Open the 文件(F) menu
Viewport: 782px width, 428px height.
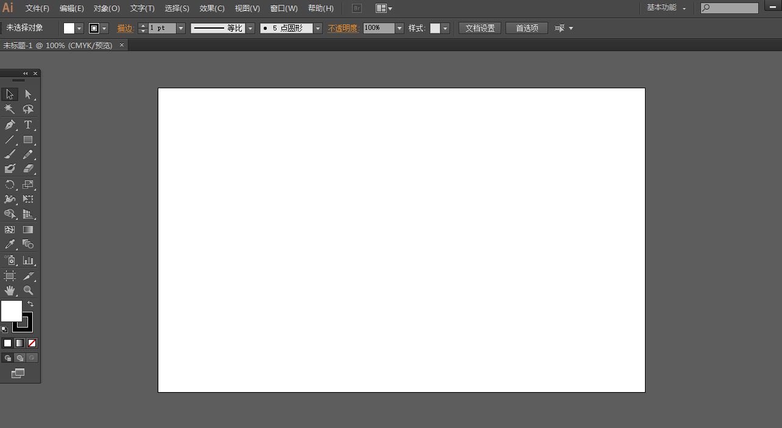tap(37, 9)
